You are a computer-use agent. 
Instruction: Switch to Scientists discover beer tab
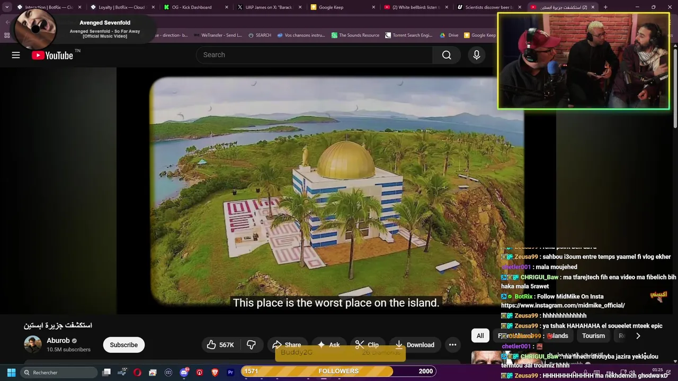pyautogui.click(x=488, y=7)
